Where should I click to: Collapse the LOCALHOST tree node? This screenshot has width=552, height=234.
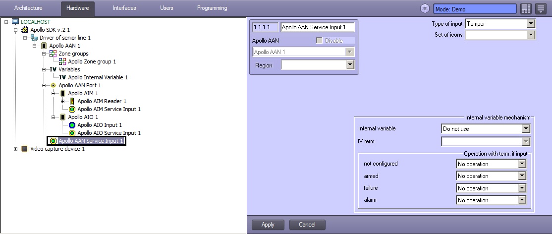pyautogui.click(x=6, y=22)
